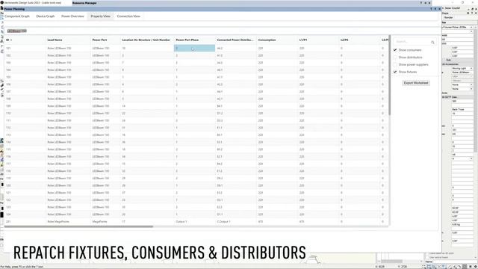
Task: Toggle the Show consumers checkbox
Action: tap(395, 50)
